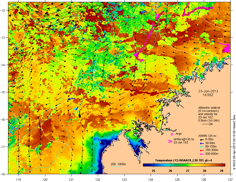Click the 150-300m depth range label
The width and height of the screenshot is (236, 182).
[x=212, y=150]
